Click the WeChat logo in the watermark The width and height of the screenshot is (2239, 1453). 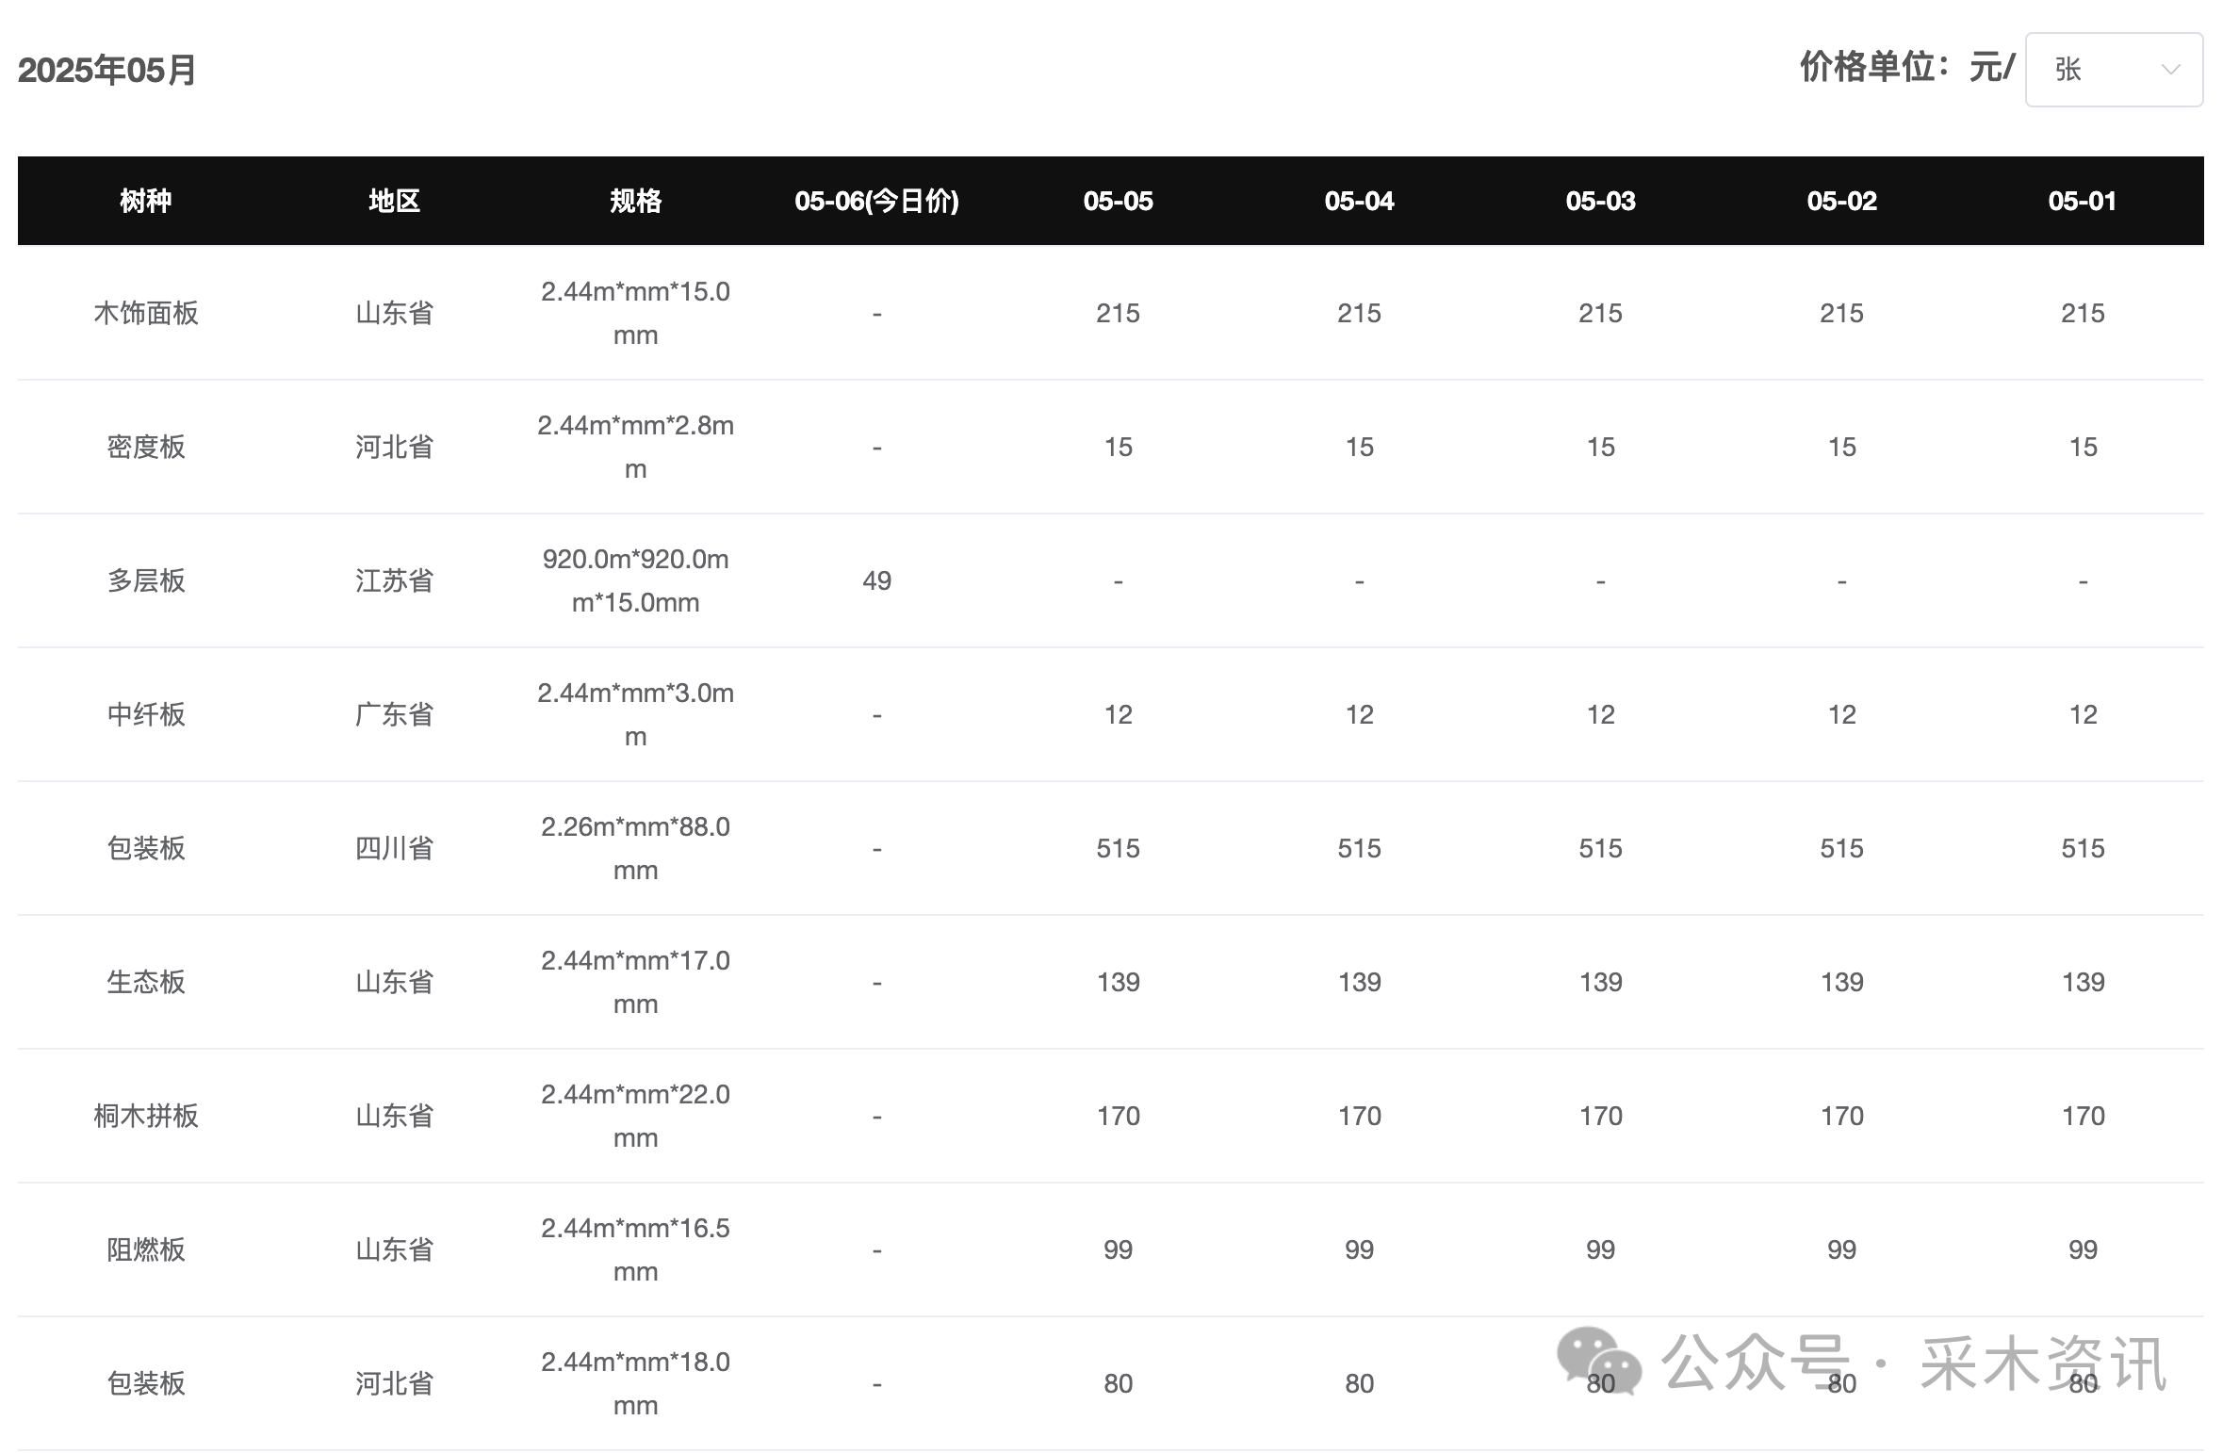[1599, 1361]
